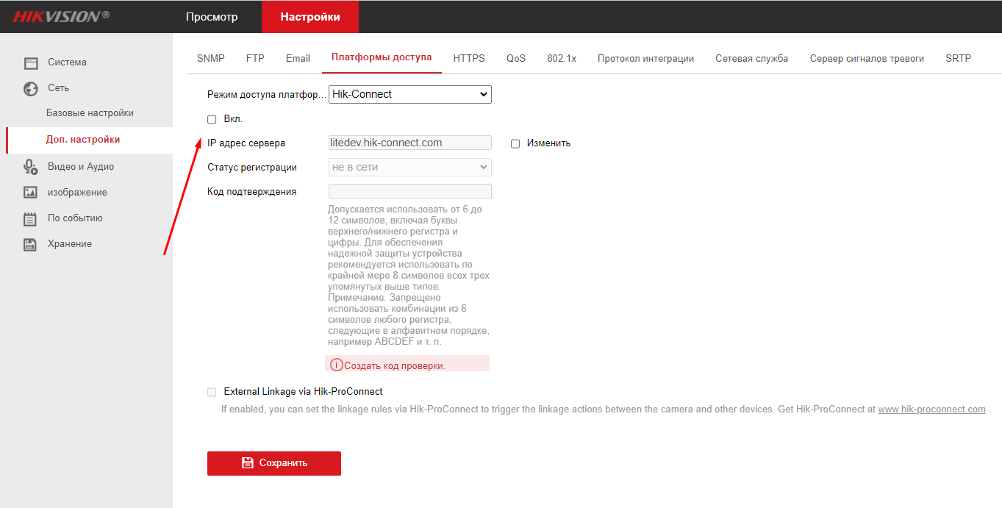The image size is (1002, 508).
Task: Switch to the Email tab
Action: pyautogui.click(x=298, y=58)
